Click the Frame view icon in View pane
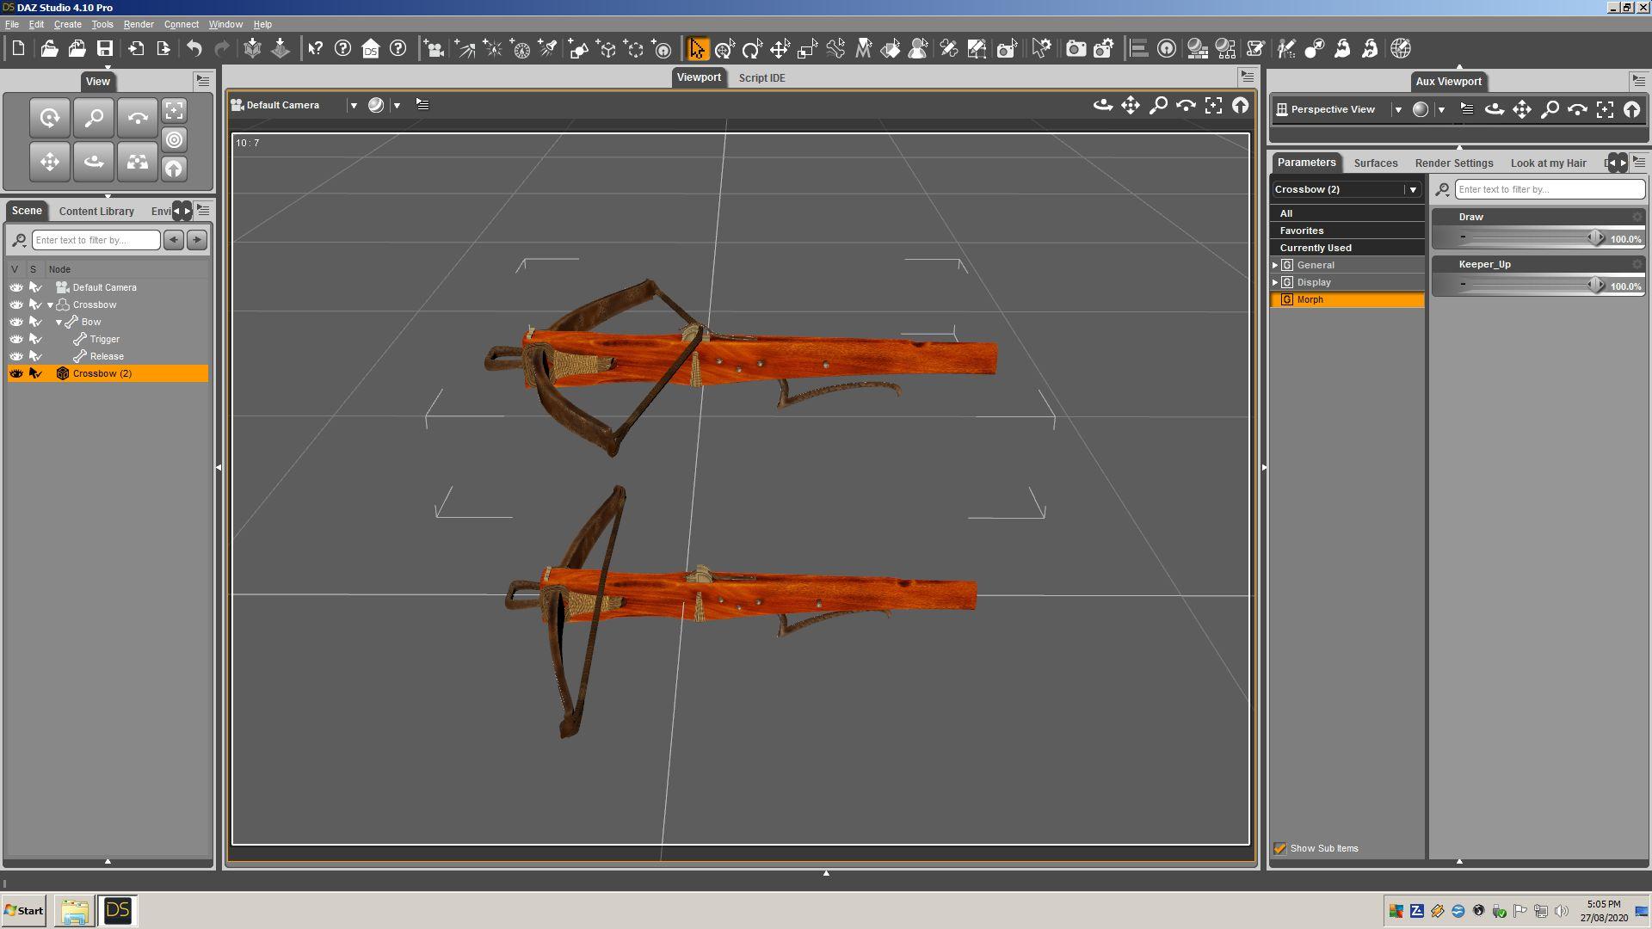 point(175,111)
